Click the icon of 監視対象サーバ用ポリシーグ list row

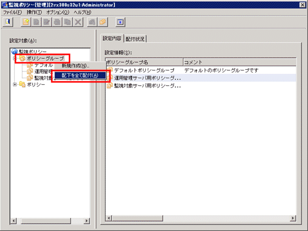click(x=109, y=86)
